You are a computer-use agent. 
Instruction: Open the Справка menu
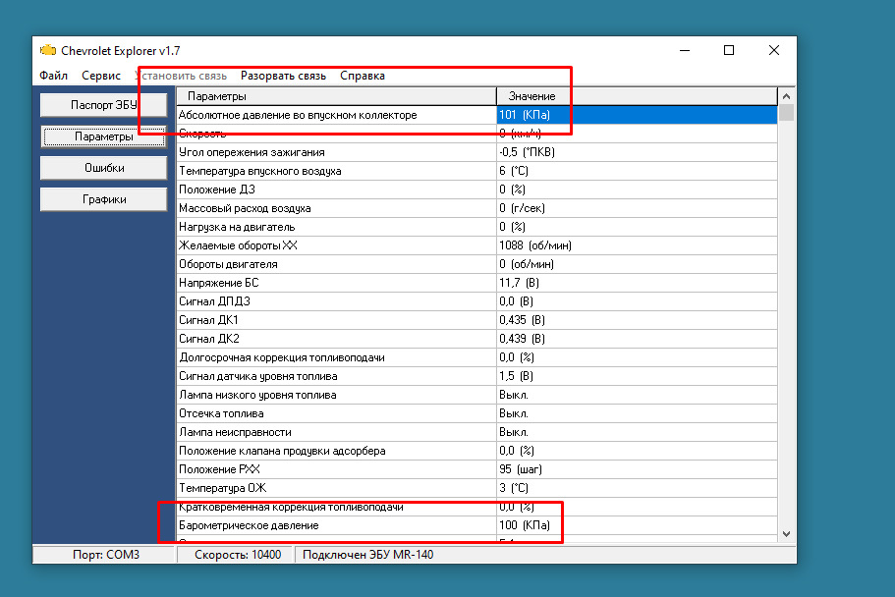[x=363, y=76]
